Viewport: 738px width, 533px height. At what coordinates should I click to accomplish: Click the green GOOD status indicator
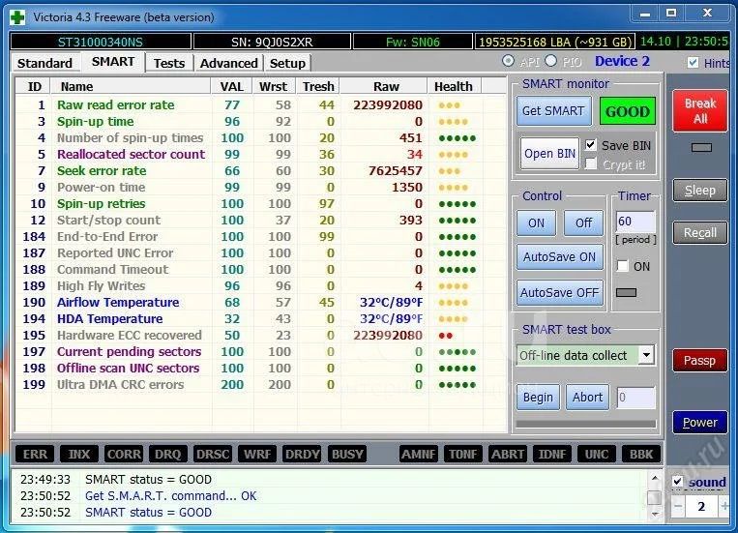point(627,111)
